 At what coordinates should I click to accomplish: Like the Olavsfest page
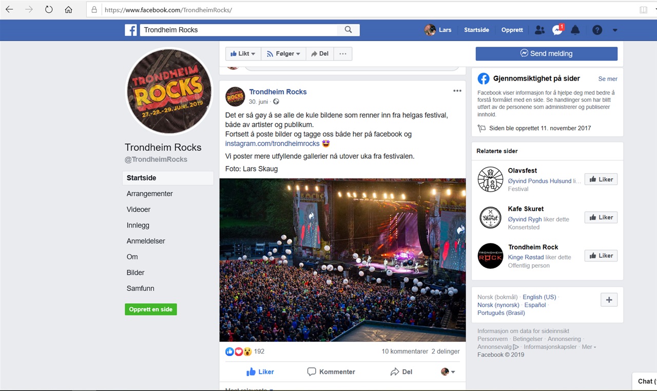click(601, 179)
